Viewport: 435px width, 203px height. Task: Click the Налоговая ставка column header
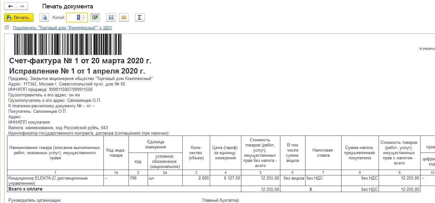(x=323, y=153)
